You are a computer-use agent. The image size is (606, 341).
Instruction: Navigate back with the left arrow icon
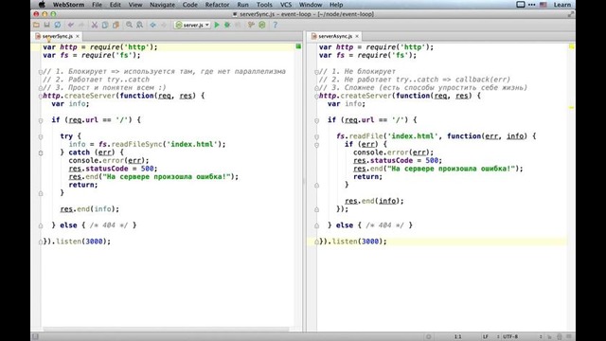153,25
